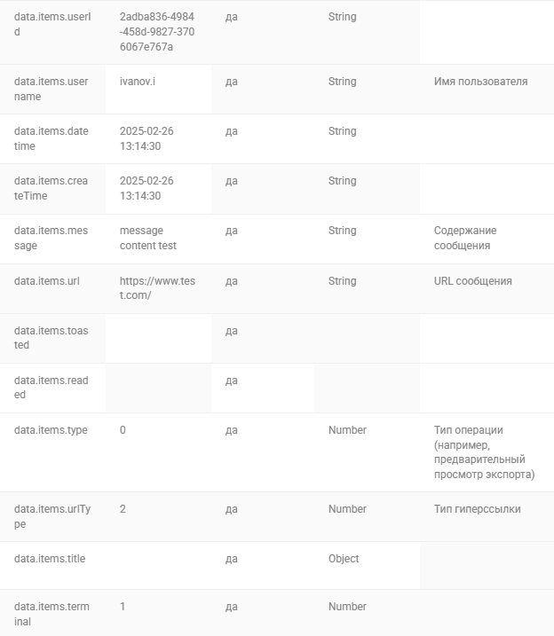Click the Имя пользователя description text
554x636 pixels.
480,82
